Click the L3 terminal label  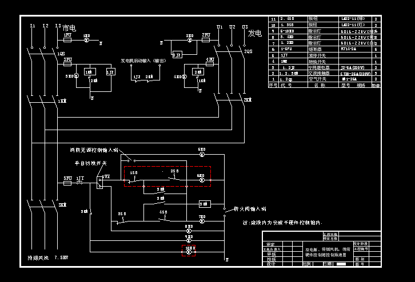pos(58,26)
